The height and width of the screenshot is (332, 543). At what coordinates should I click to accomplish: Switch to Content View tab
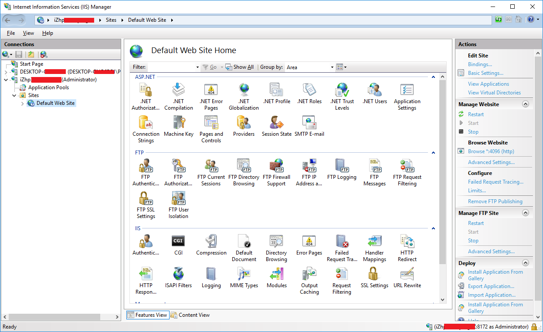pos(190,315)
